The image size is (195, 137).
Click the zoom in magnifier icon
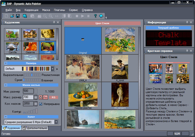coord(51,16)
